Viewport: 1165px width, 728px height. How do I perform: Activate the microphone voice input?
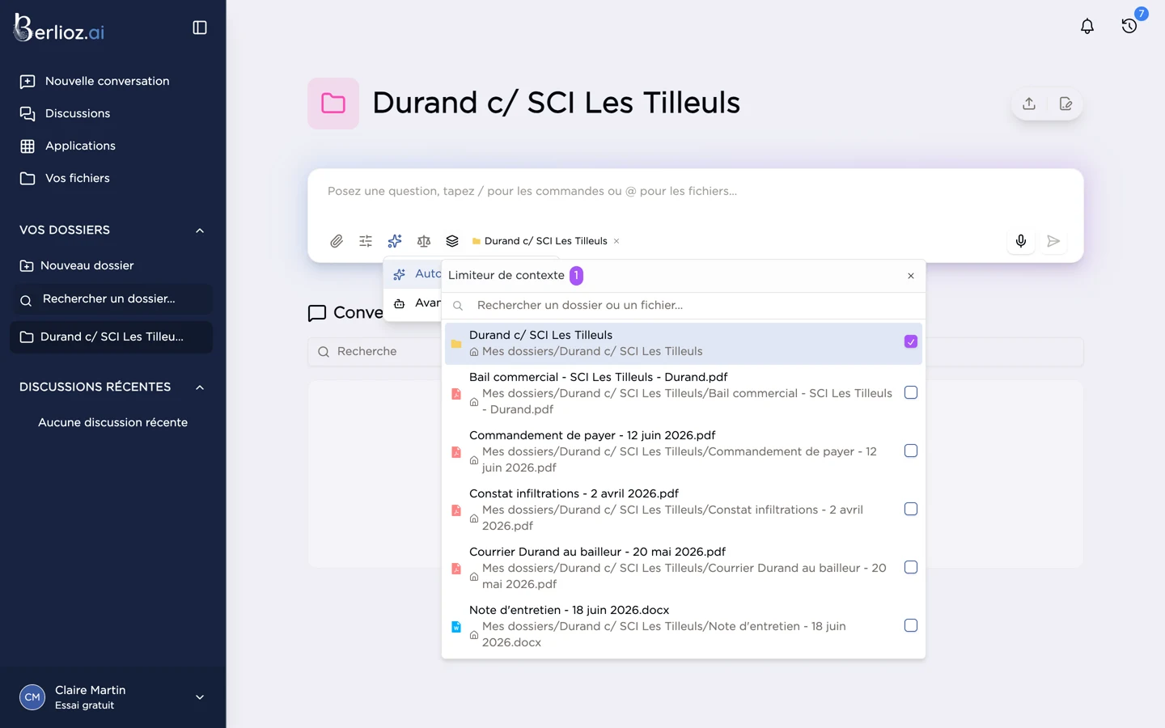click(x=1021, y=241)
